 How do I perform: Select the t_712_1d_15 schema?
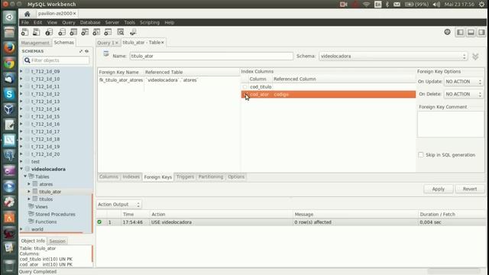[45, 117]
